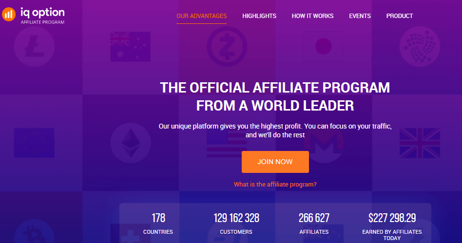The height and width of the screenshot is (243, 462).
Task: Open 'What is the affiliate program?' link
Action: point(275,185)
